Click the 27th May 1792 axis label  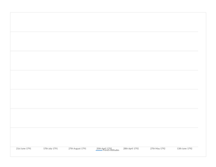coord(158,148)
